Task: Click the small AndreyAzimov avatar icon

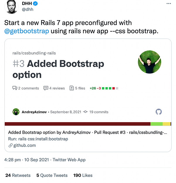Action: (x=16, y=112)
